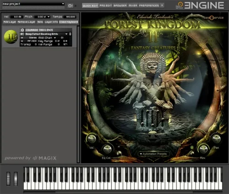The height and width of the screenshot is (194, 229).
Task: Open the Preferences tab
Action: tap(149, 5)
